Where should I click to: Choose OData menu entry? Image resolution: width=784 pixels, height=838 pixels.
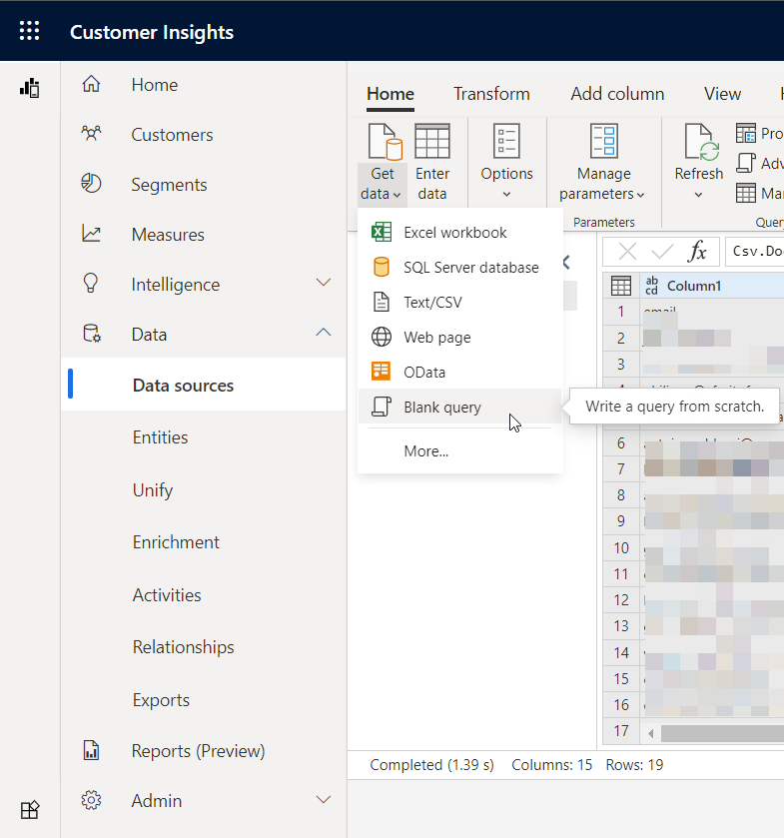460,372
